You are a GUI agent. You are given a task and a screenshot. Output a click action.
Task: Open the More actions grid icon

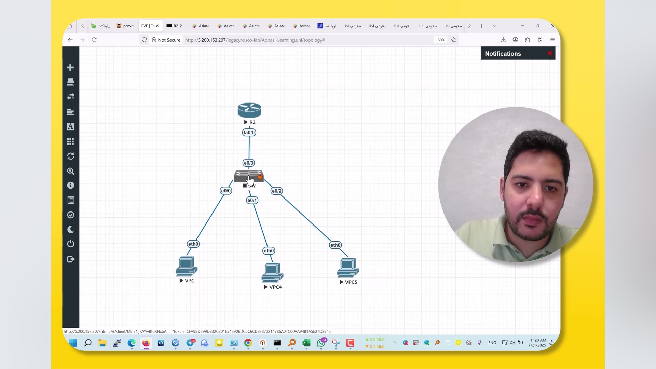(70, 141)
